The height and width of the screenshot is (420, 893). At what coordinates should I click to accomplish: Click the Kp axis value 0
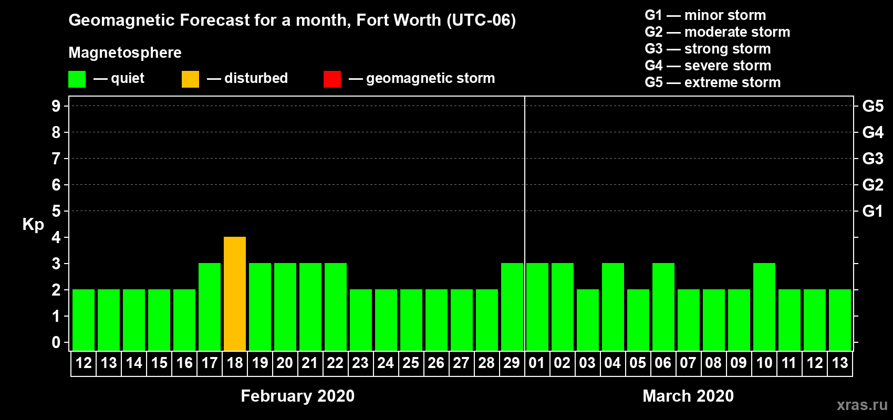56,342
